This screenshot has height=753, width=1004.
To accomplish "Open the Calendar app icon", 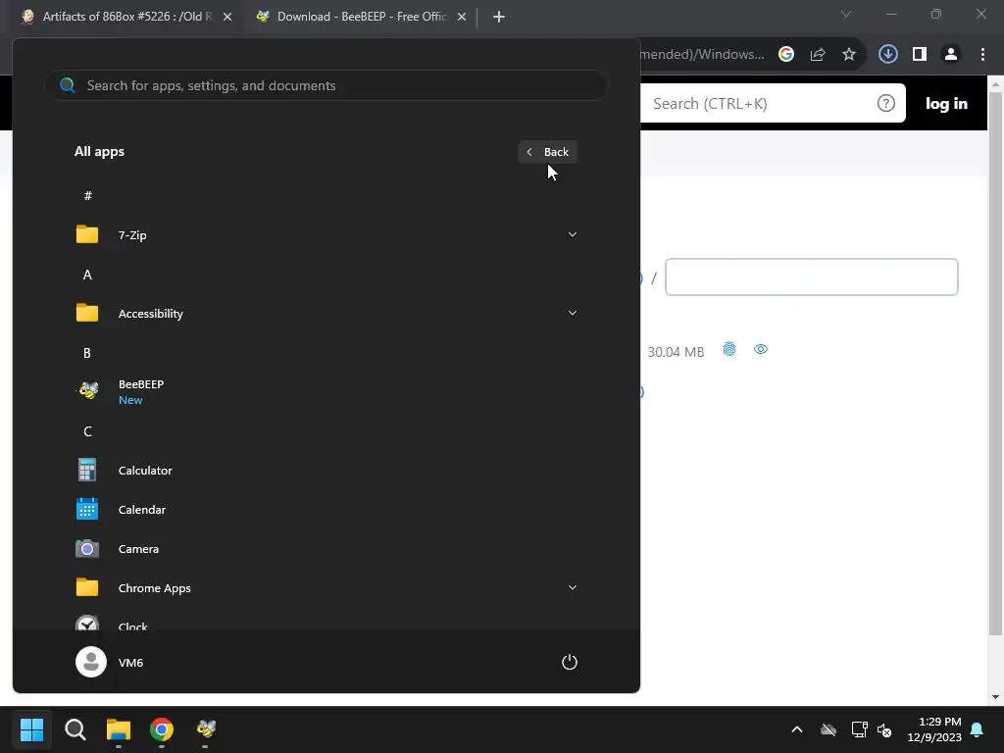I will point(87,509).
